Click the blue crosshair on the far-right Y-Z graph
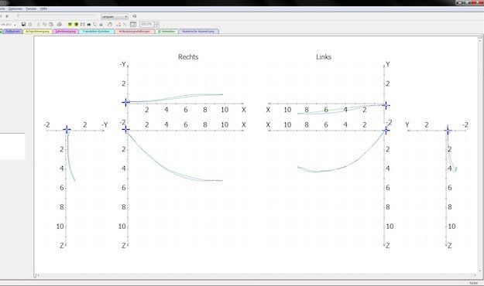This screenshot has width=484, height=286. point(448,131)
